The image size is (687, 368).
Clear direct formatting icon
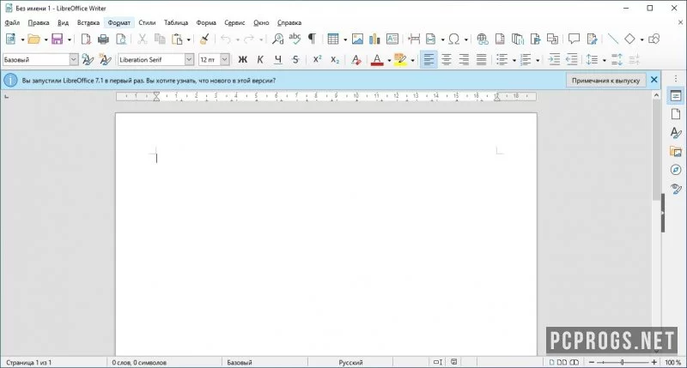[x=356, y=59]
